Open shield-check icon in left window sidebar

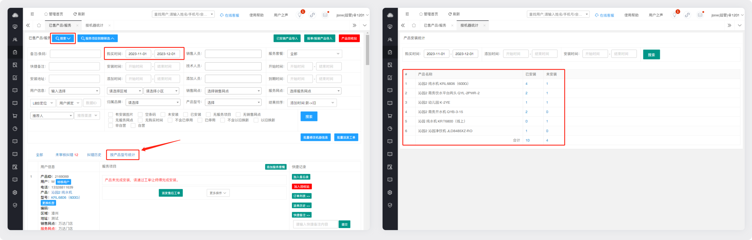point(15,205)
